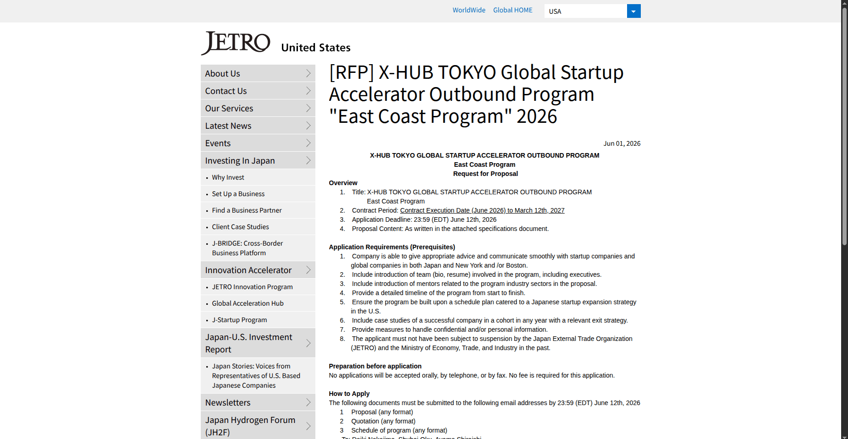The height and width of the screenshot is (439, 848).
Task: Open the Events menu item
Action: coord(258,143)
